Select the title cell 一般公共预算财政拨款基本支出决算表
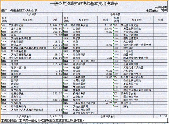Screen dimensions: 169x124 point(84,4)
